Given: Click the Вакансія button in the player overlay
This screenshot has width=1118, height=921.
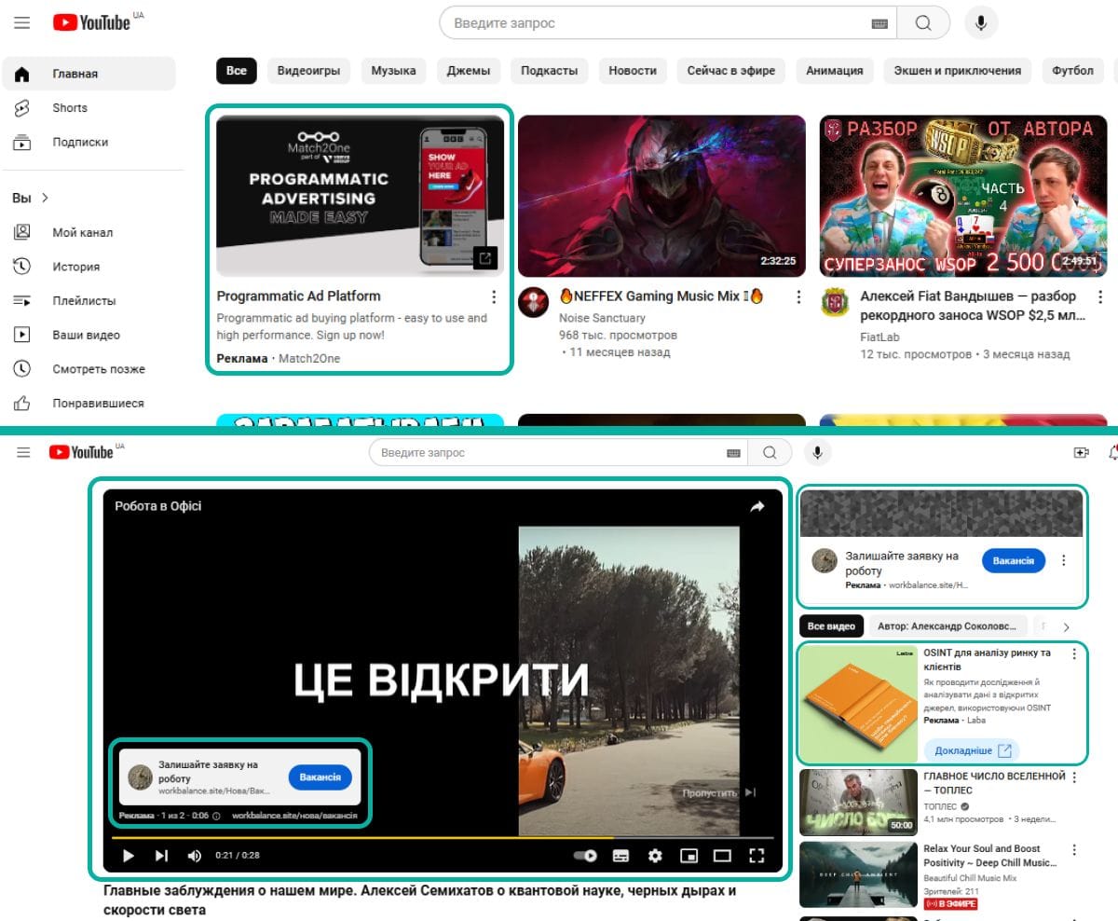Looking at the screenshot, I should point(320,777).
